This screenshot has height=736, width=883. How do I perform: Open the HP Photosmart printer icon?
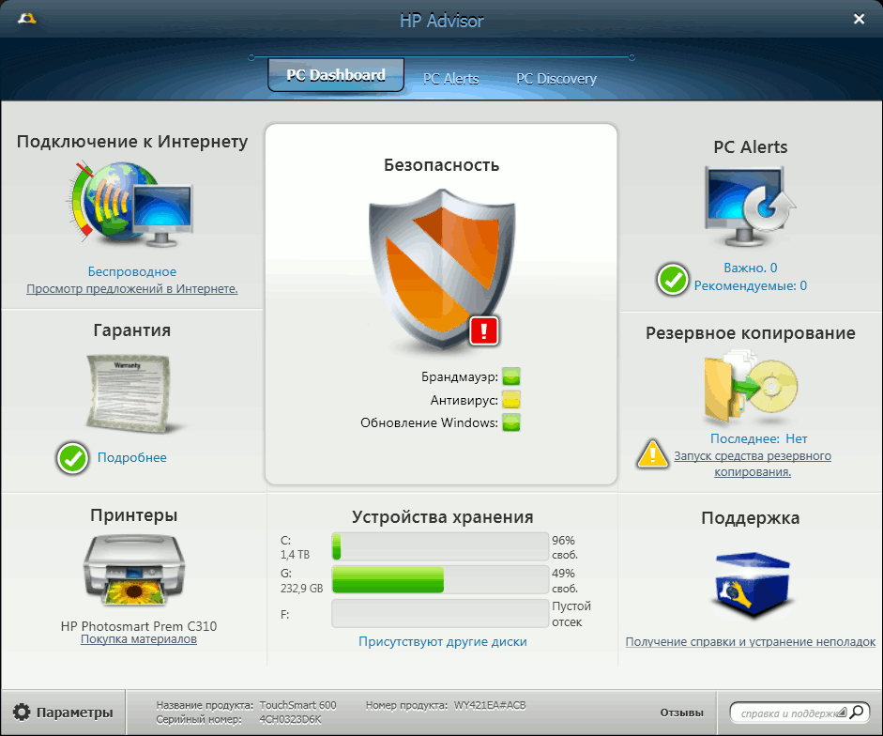pyautogui.click(x=134, y=571)
